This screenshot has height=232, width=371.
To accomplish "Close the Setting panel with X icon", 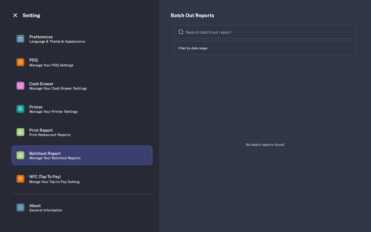I will tap(15, 15).
